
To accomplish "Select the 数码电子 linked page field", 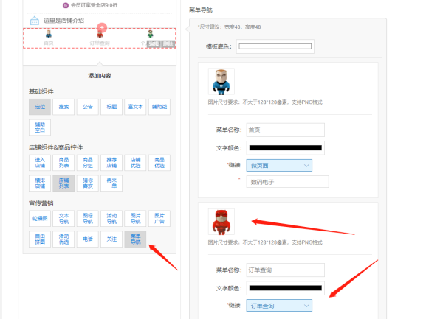I will pos(286,181).
